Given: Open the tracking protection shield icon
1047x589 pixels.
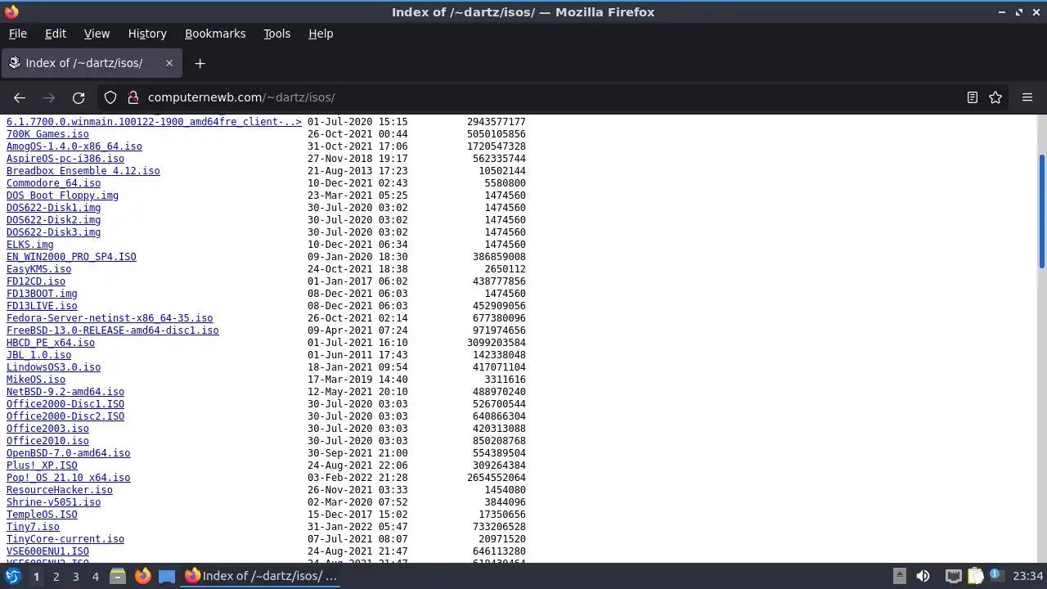Looking at the screenshot, I should pyautogui.click(x=110, y=97).
